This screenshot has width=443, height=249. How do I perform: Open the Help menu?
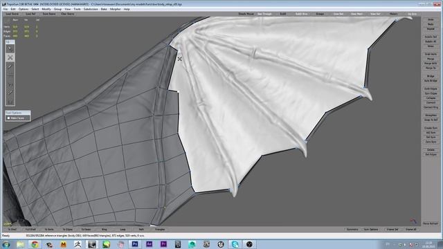click(127, 9)
